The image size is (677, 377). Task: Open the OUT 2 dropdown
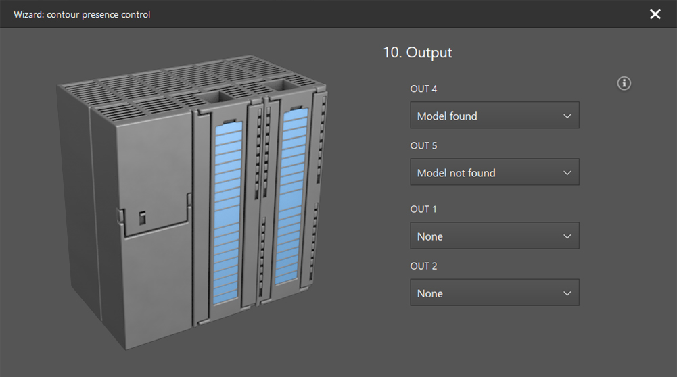pos(494,293)
